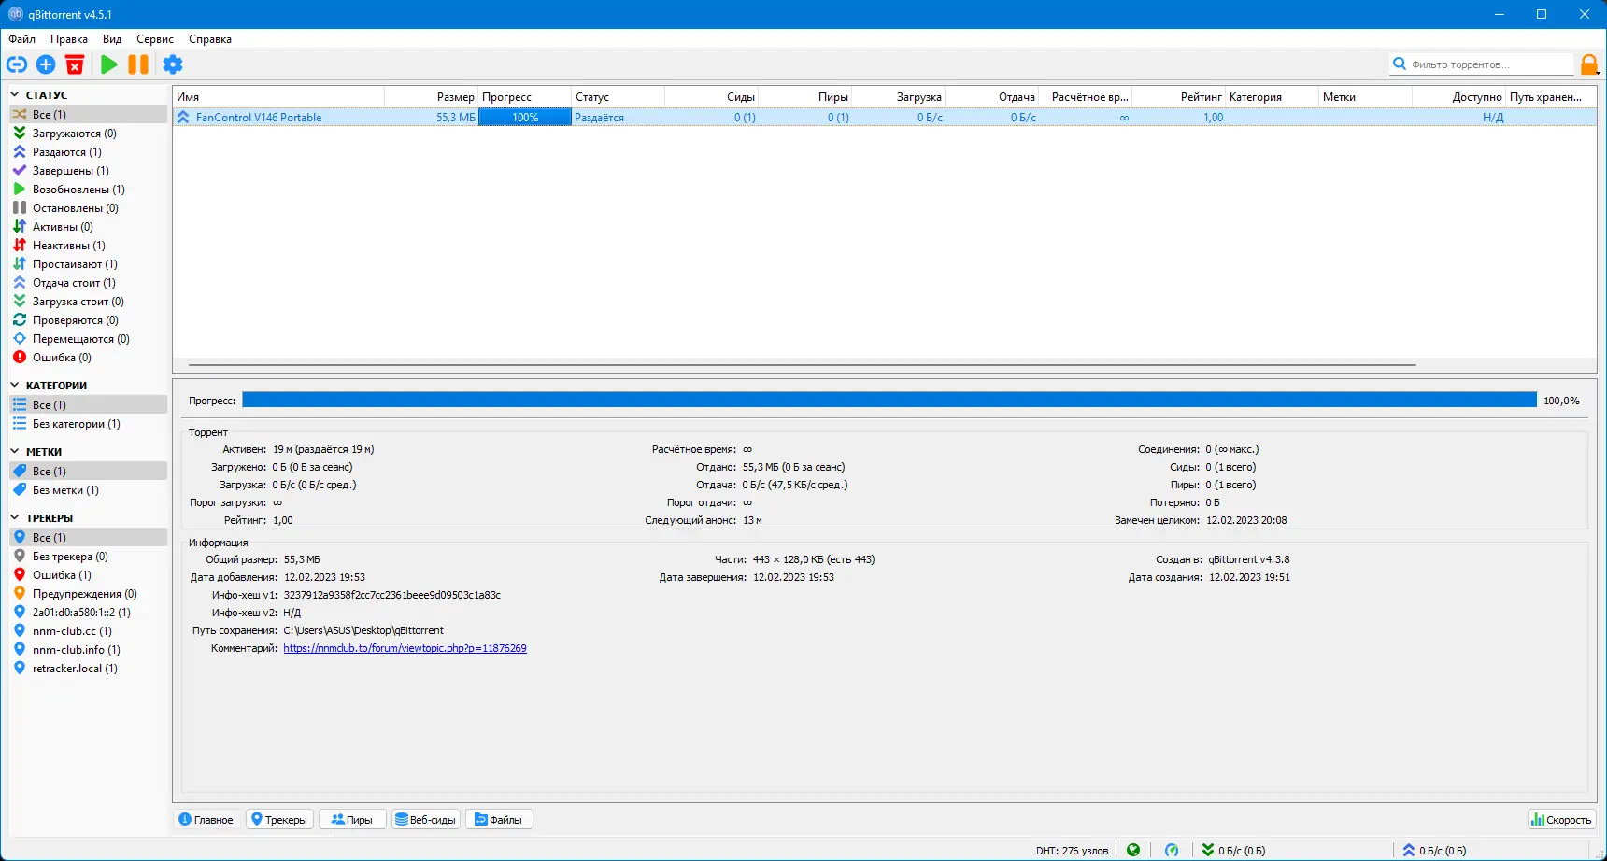Open the Файлы tab

coord(499,820)
